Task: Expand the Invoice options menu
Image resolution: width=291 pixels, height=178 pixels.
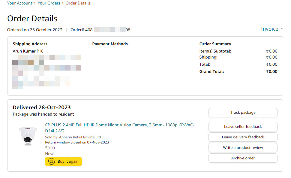Action: point(271,29)
